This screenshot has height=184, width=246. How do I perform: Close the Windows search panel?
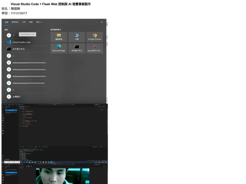tap(102, 22)
